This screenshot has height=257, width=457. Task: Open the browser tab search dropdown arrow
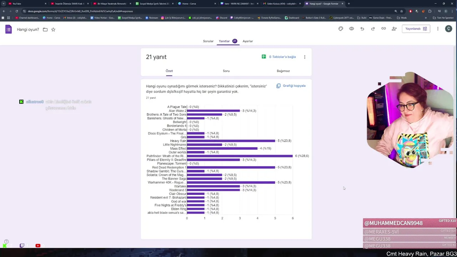(x=4, y=4)
